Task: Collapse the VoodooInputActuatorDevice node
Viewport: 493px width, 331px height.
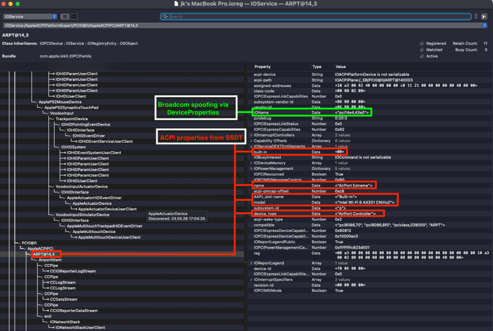Action: point(52,187)
